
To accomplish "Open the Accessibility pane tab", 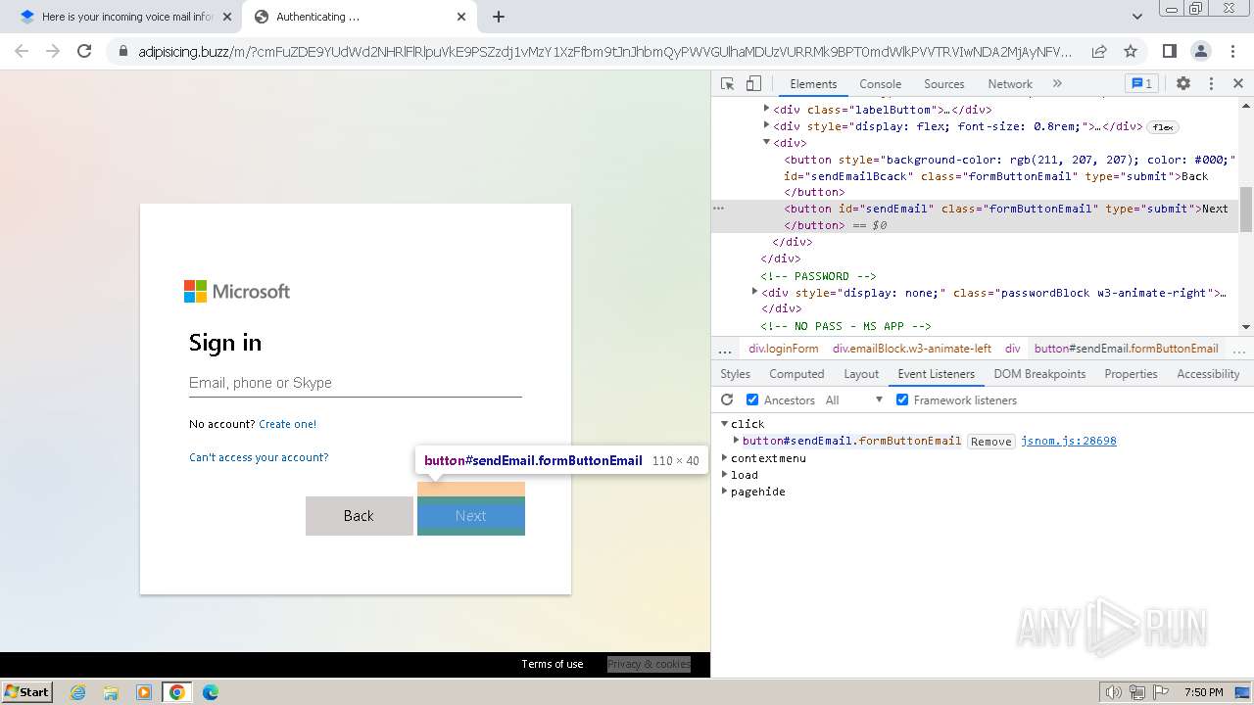I will [1208, 374].
